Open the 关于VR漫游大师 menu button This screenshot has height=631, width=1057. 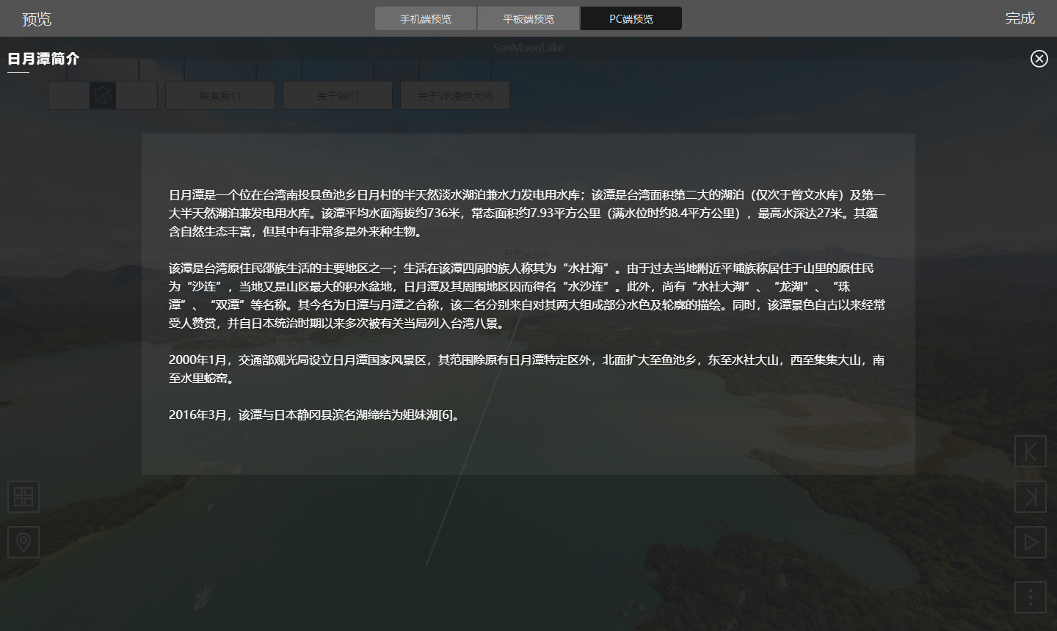tap(455, 95)
